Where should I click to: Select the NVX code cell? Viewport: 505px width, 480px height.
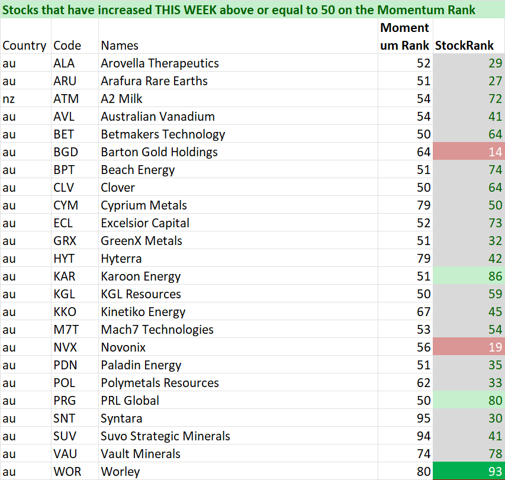click(75, 347)
